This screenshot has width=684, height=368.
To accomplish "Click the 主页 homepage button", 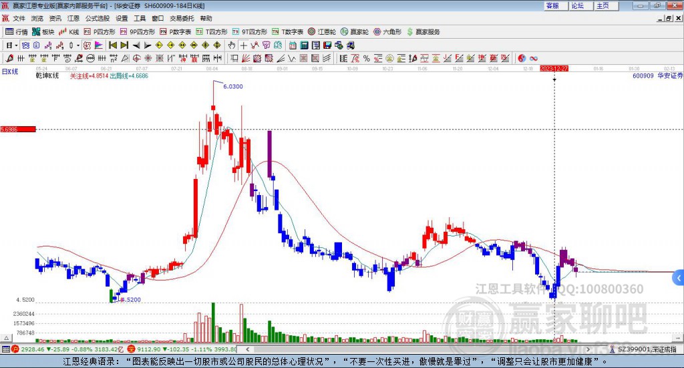I will (607, 5).
